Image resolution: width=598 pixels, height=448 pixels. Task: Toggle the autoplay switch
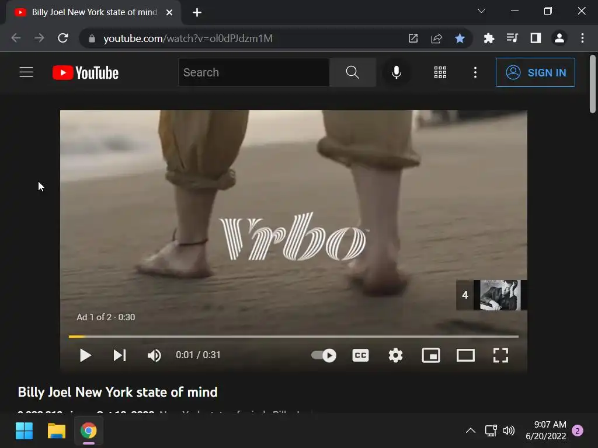(x=324, y=355)
